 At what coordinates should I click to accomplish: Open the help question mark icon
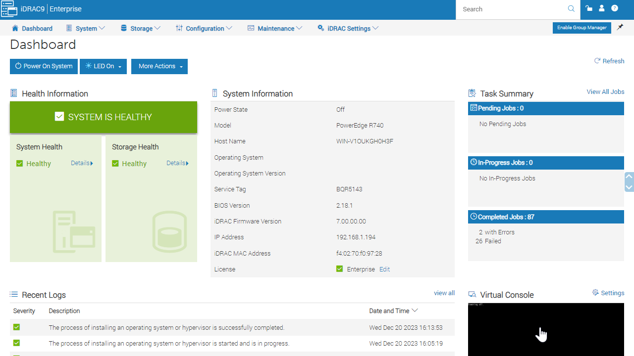[615, 8]
